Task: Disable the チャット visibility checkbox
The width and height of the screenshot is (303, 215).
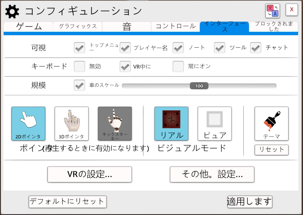Action: (255, 48)
